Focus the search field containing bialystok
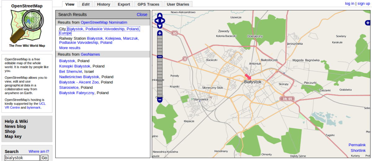This screenshot has width=372, height=161. point(22,158)
